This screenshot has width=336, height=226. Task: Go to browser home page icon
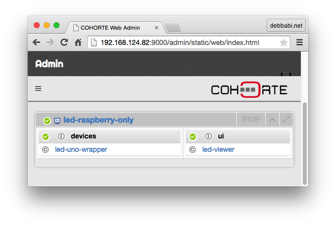(78, 43)
